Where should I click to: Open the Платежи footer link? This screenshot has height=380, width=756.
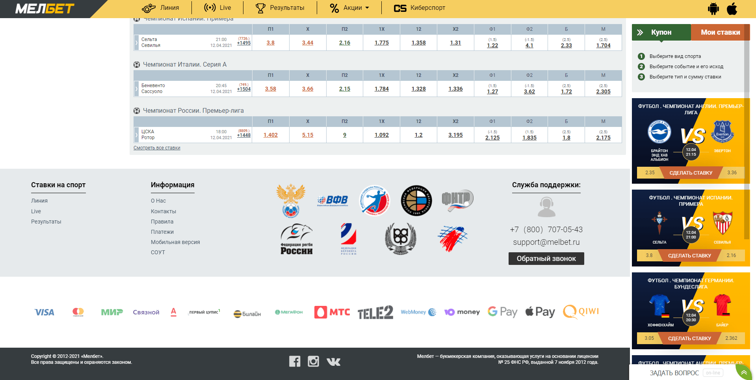[x=162, y=232]
